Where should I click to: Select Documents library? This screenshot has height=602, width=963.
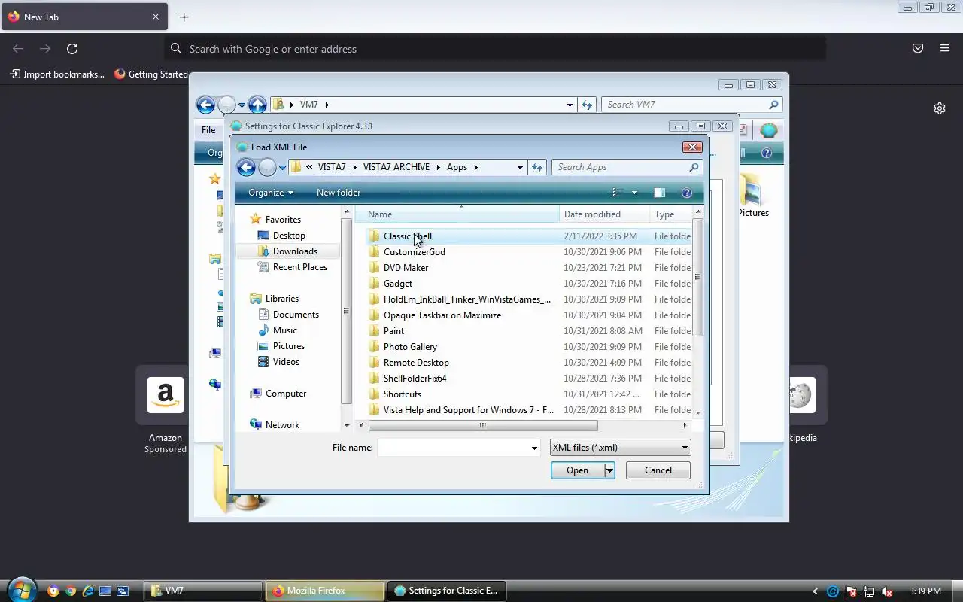coord(296,314)
